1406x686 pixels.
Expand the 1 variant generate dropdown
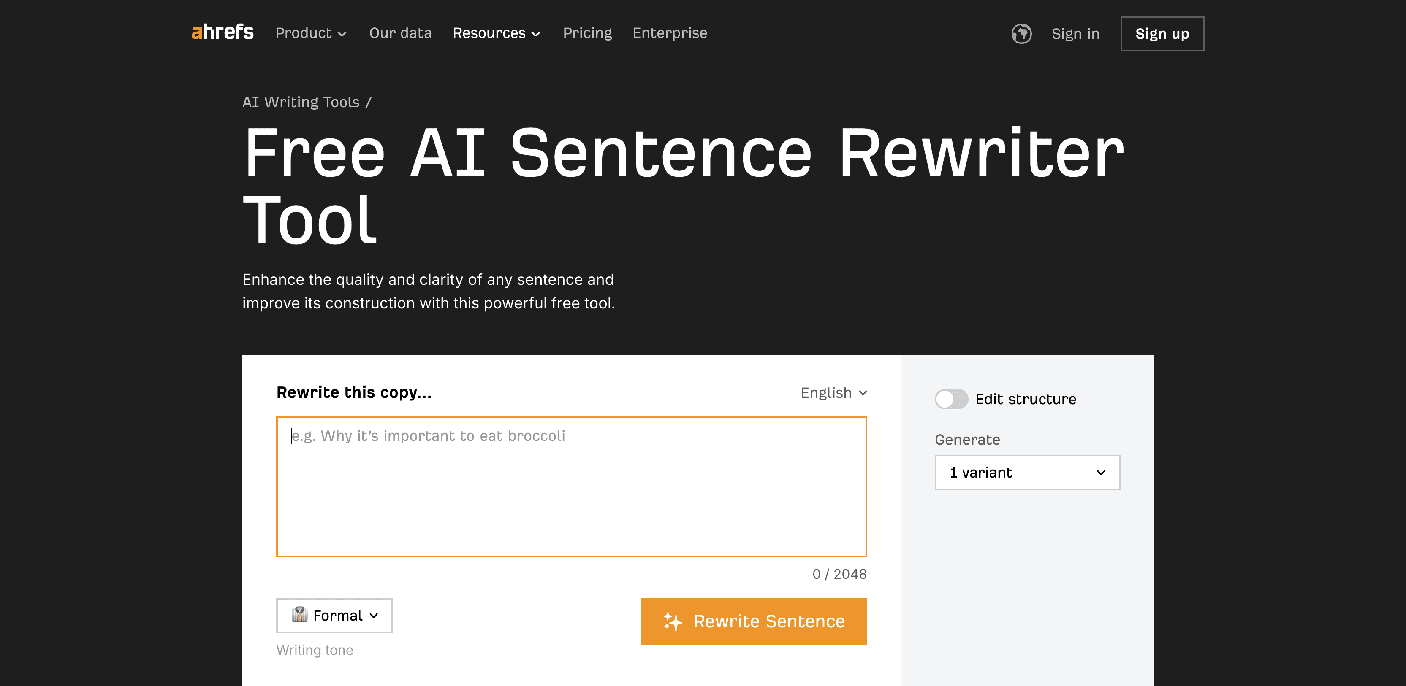tap(1027, 472)
